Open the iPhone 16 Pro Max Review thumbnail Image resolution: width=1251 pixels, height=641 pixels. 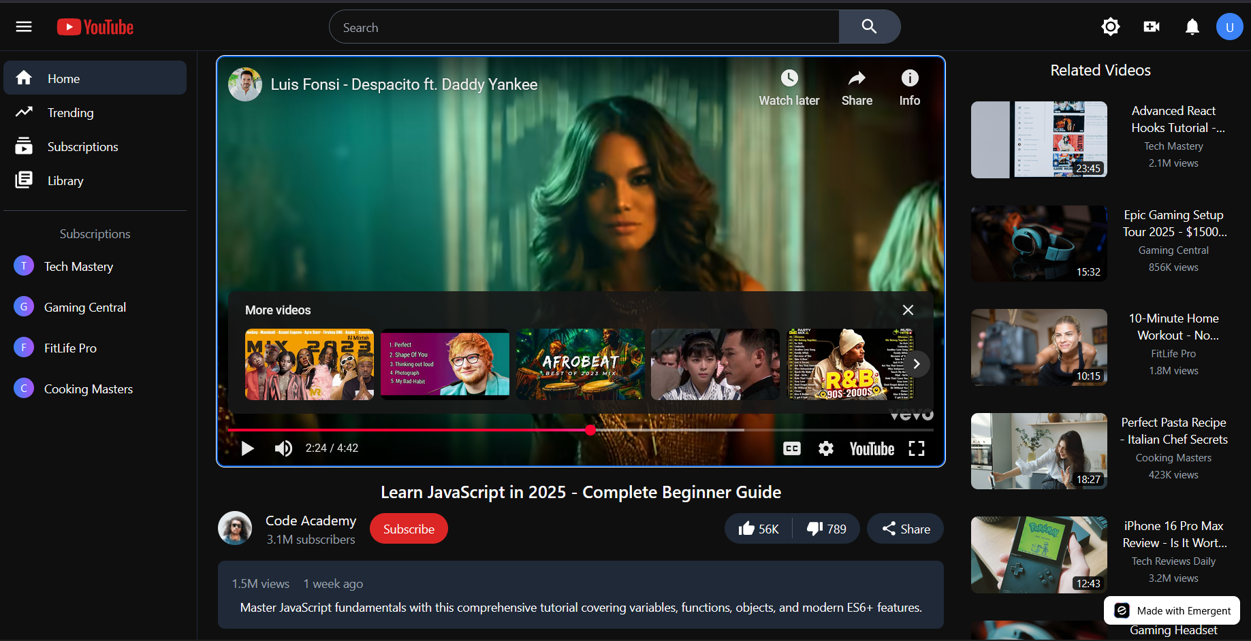1039,555
